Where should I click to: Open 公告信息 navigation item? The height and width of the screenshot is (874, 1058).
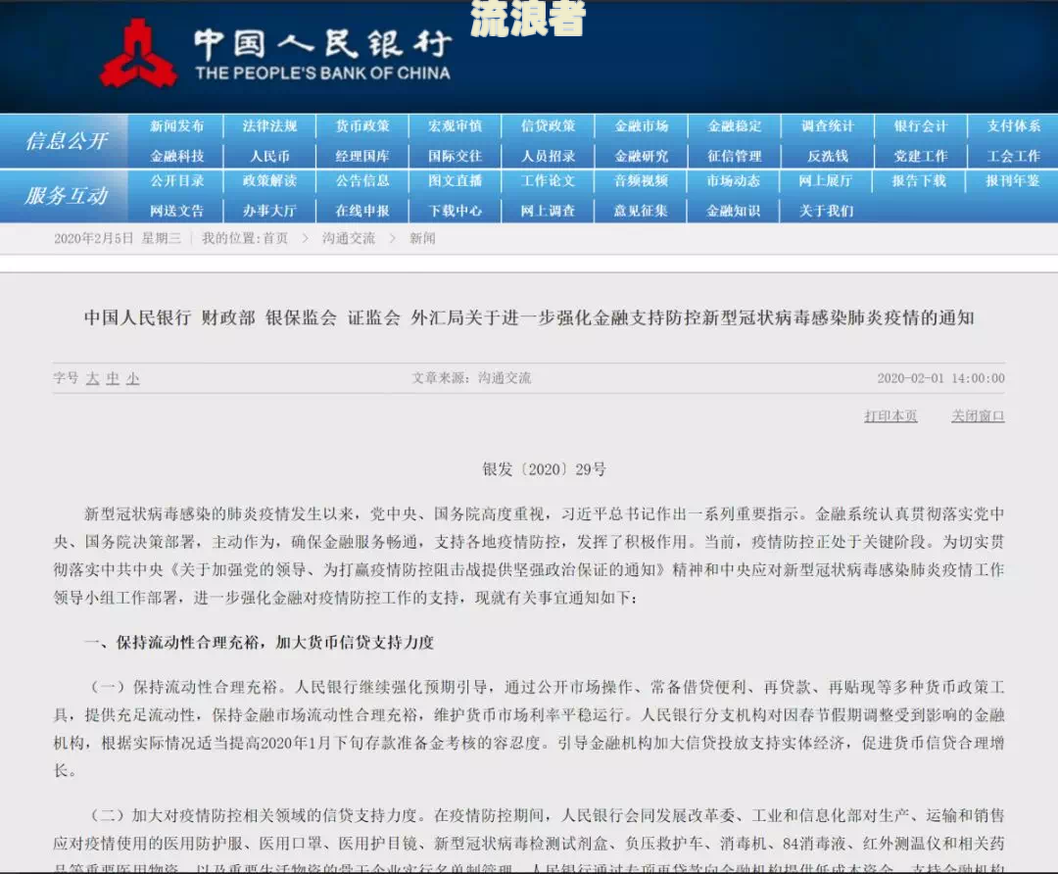coord(363,181)
